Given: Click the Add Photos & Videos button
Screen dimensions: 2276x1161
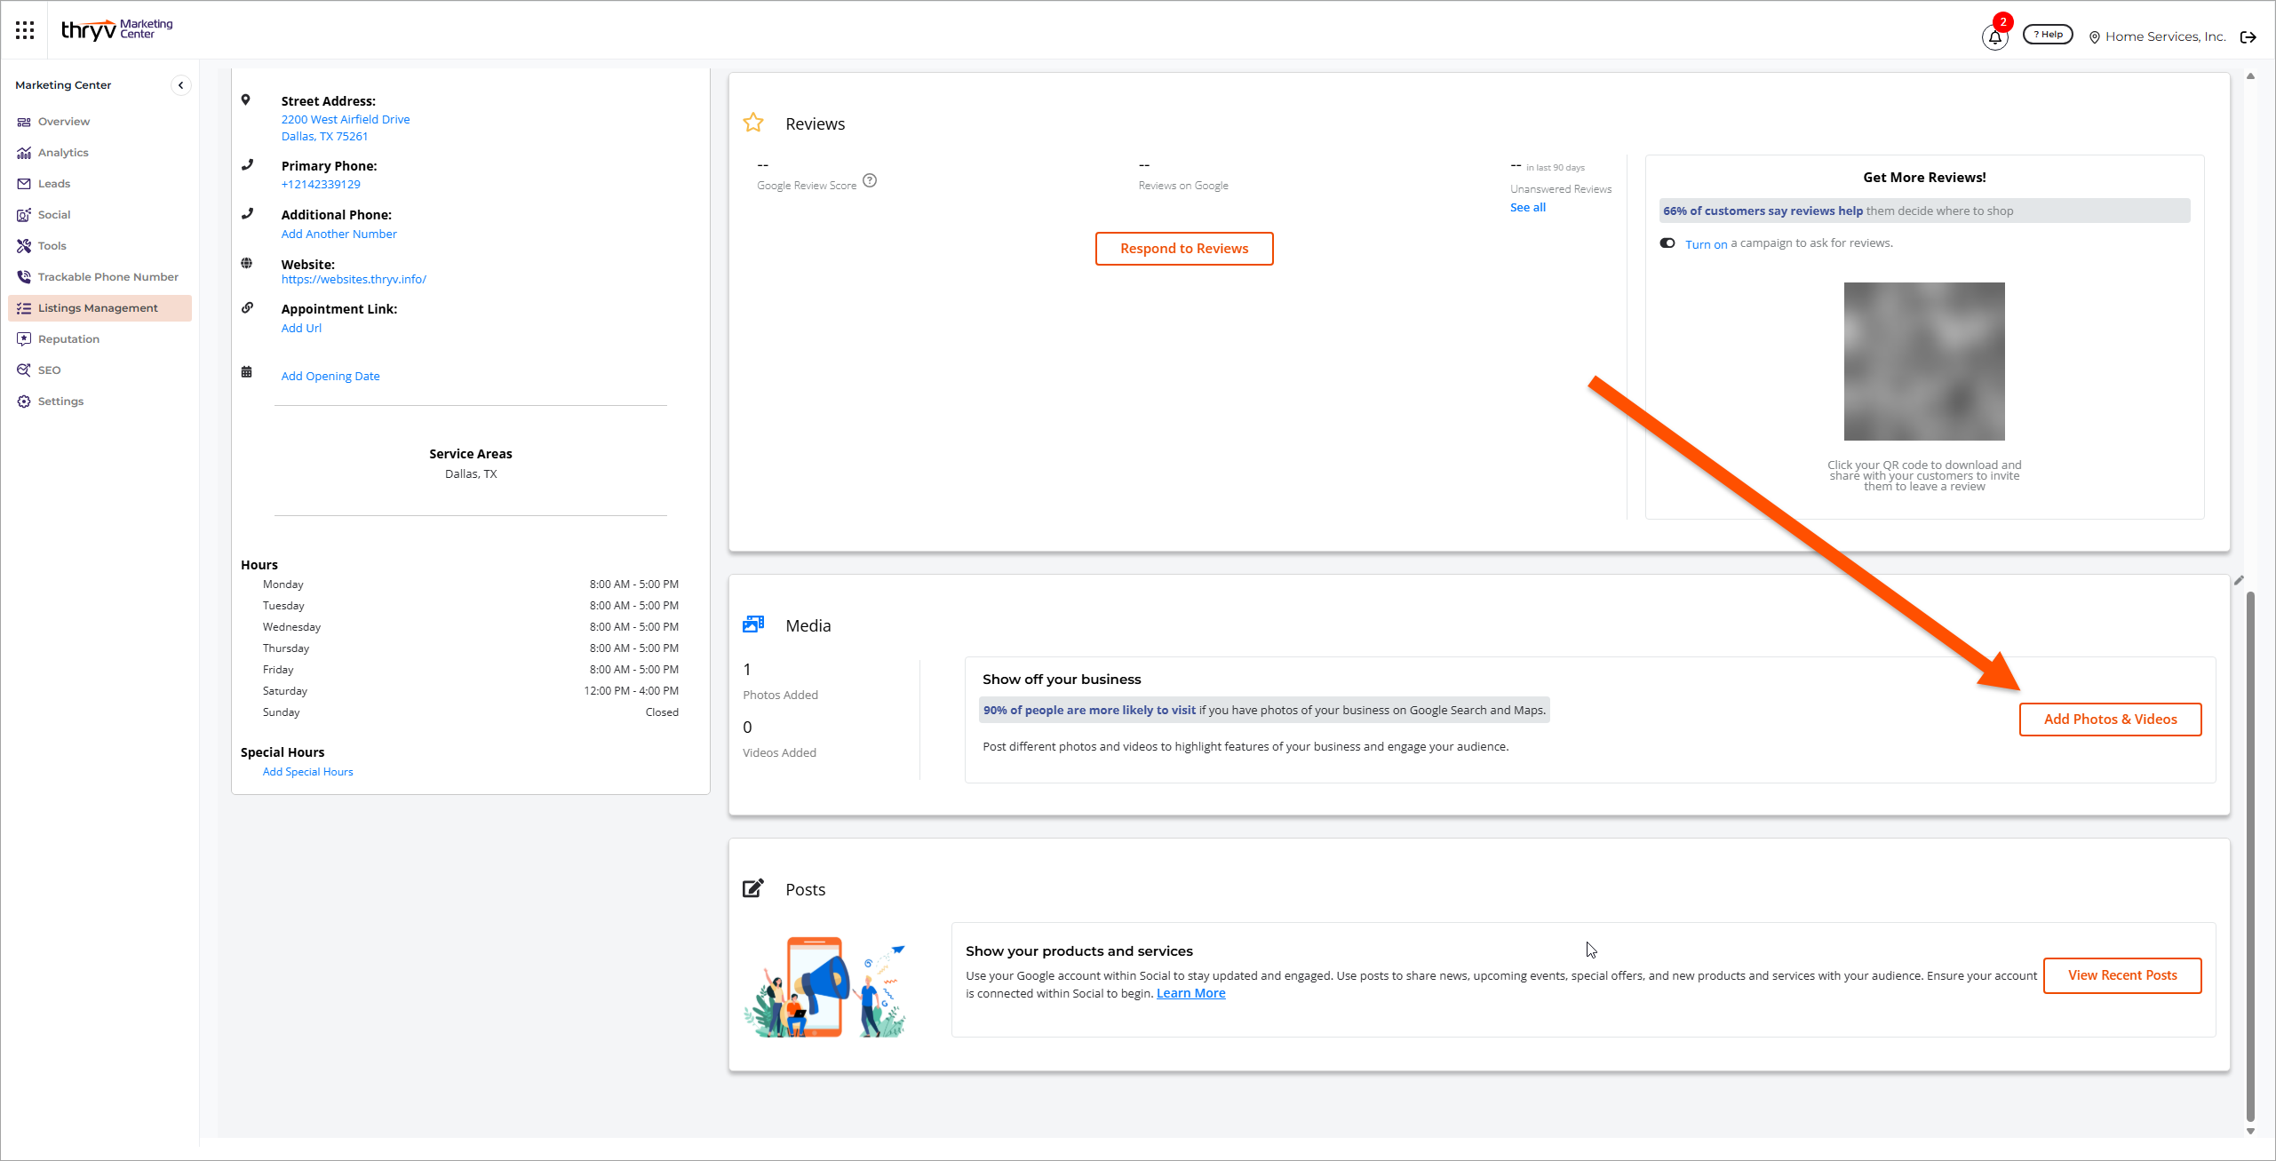Looking at the screenshot, I should click(2110, 720).
